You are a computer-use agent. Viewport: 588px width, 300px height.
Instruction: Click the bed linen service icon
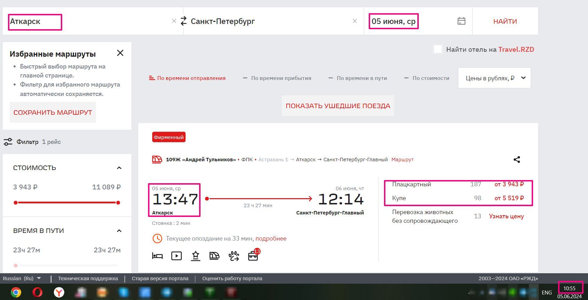point(157,256)
